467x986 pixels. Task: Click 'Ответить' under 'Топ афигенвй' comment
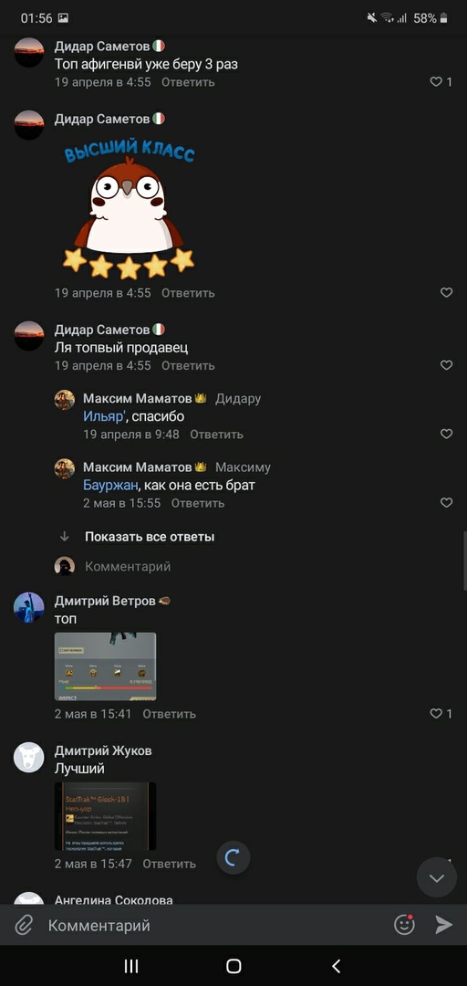(x=188, y=82)
